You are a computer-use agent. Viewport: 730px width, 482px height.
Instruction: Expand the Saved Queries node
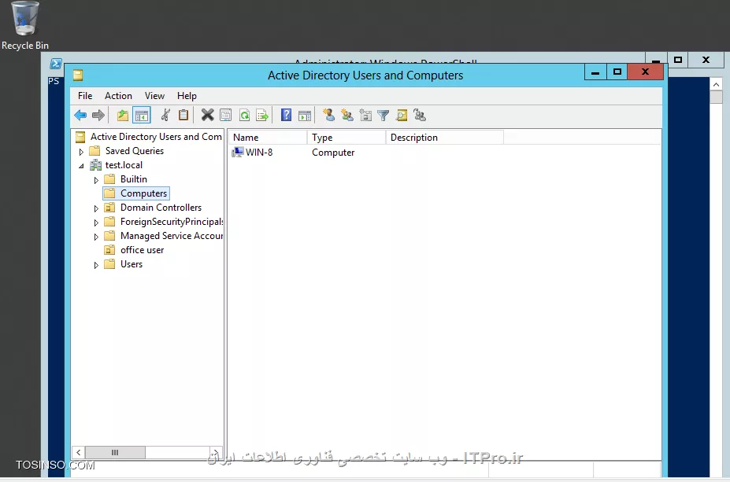[x=81, y=152]
